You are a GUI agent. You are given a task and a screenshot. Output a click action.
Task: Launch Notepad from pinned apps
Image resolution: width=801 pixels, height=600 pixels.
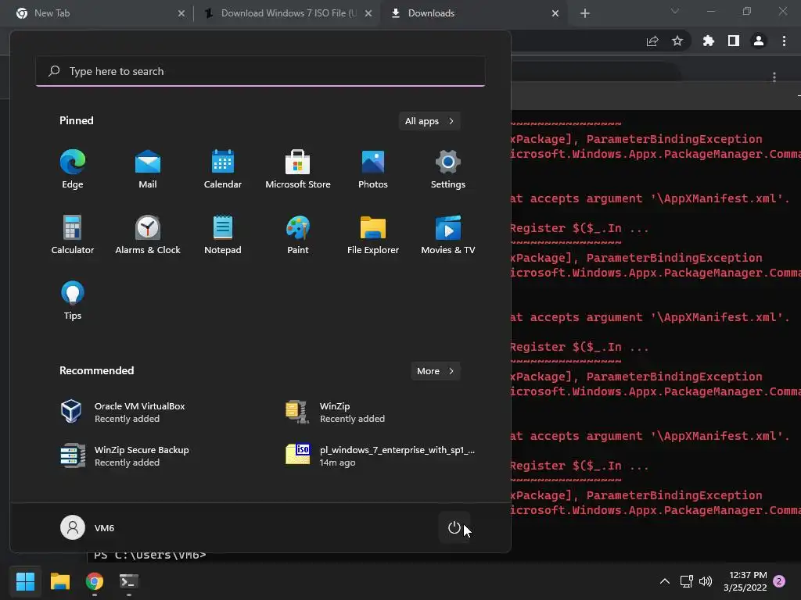tap(223, 234)
